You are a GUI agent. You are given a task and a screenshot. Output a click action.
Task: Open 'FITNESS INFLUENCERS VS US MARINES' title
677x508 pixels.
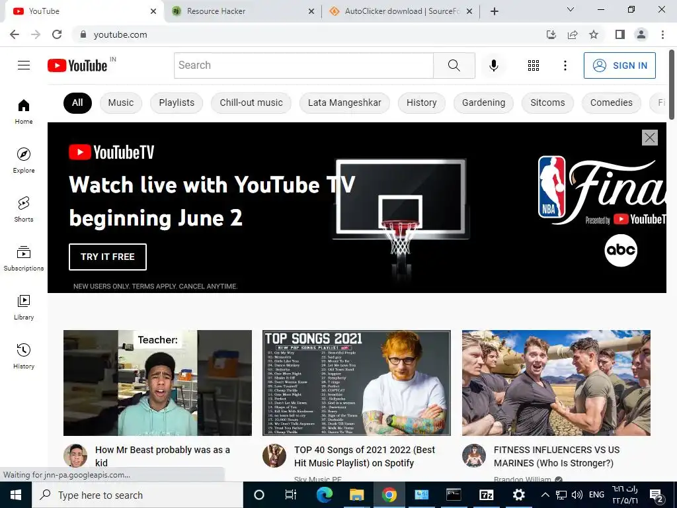tap(557, 456)
